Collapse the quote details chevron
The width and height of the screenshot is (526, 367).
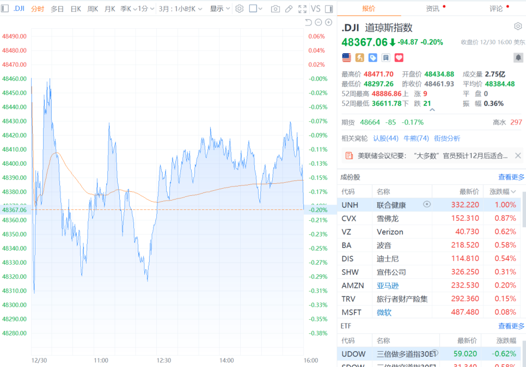432,109
